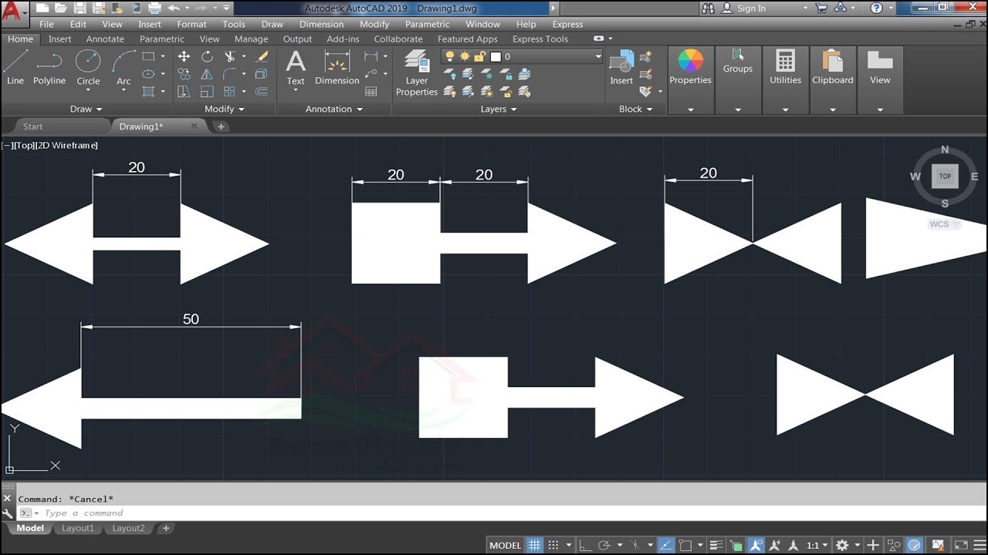This screenshot has height=555, width=988.
Task: Open the Insert ribbon tab
Action: (59, 39)
